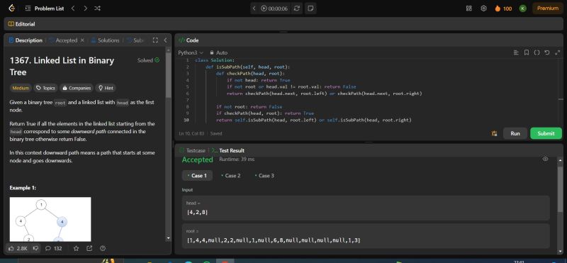Toggle the eye icon in Test Result
Screen dimensions: 567x263
point(545,160)
